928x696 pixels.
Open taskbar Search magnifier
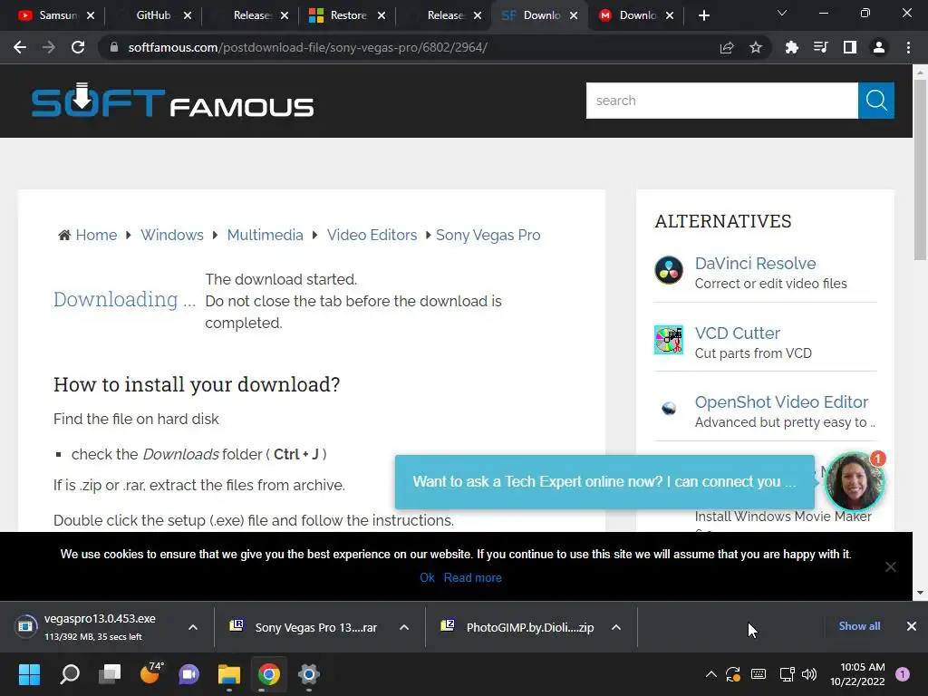[70, 674]
